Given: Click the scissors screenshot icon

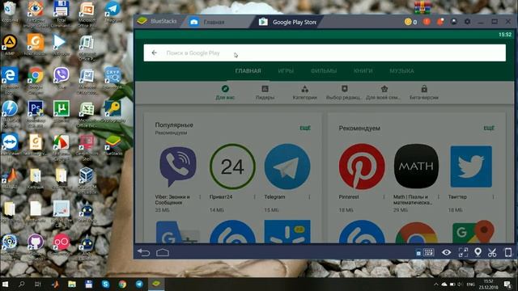Looking at the screenshot, I should [x=492, y=253].
